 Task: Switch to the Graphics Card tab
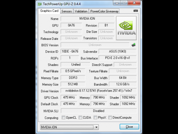49,11
